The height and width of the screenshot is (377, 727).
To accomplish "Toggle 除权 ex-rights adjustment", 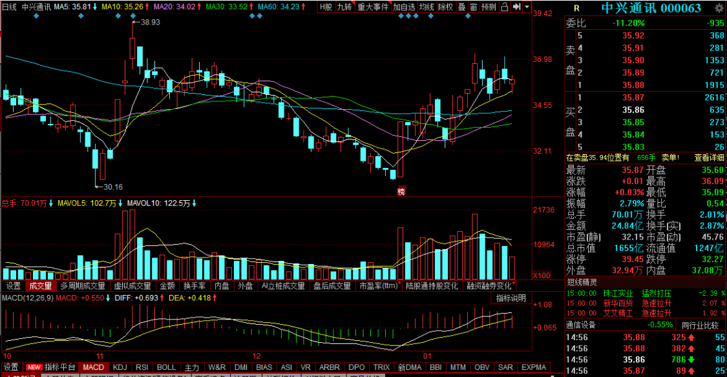I will 445,7.
